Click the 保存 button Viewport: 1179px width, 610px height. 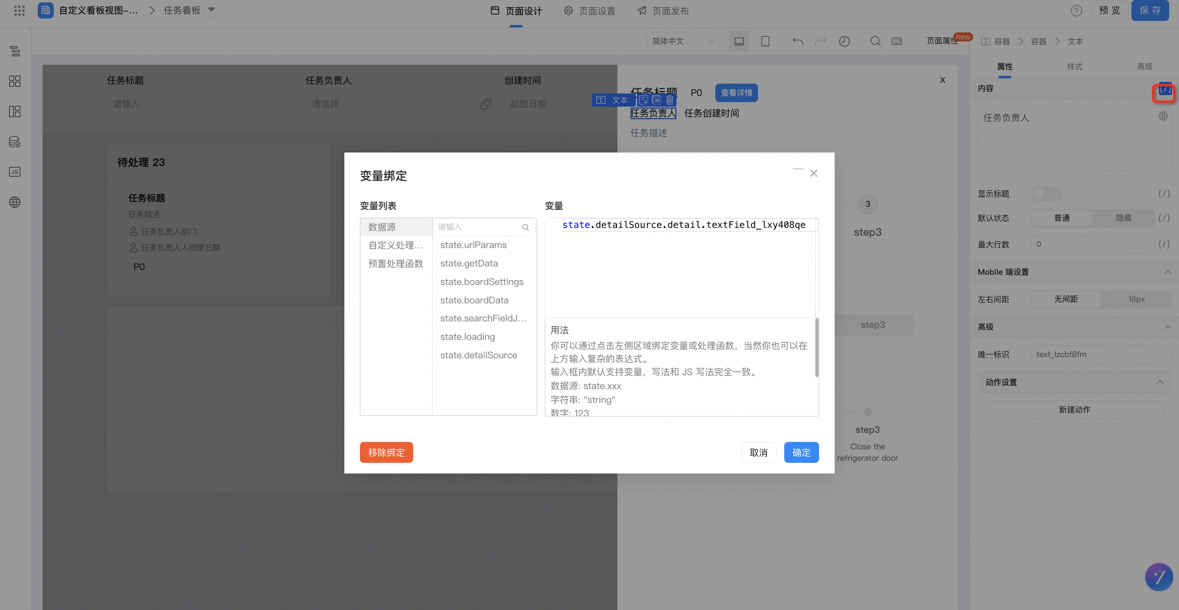pos(1150,11)
